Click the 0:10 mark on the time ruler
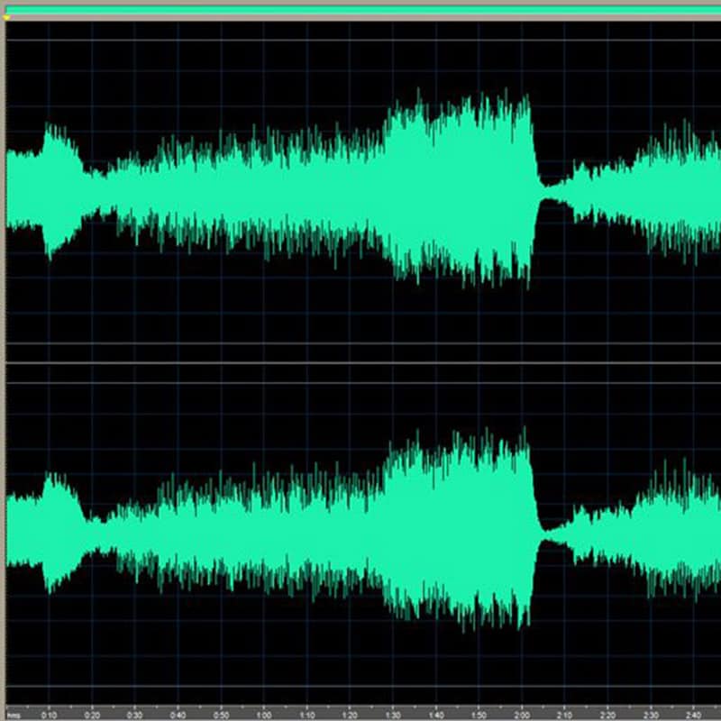 tap(49, 716)
